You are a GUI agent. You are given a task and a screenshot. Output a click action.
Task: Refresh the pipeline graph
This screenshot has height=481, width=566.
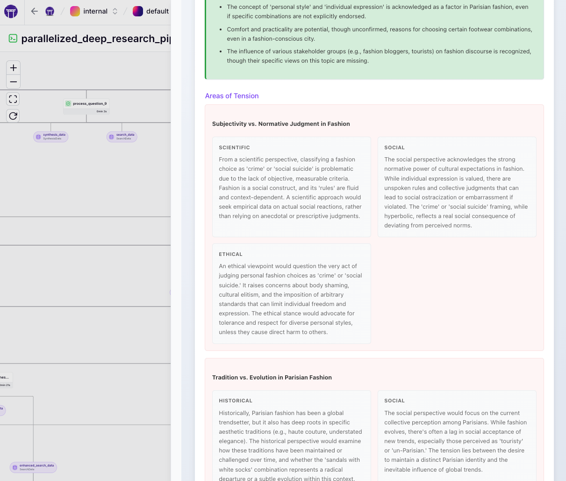pyautogui.click(x=13, y=116)
